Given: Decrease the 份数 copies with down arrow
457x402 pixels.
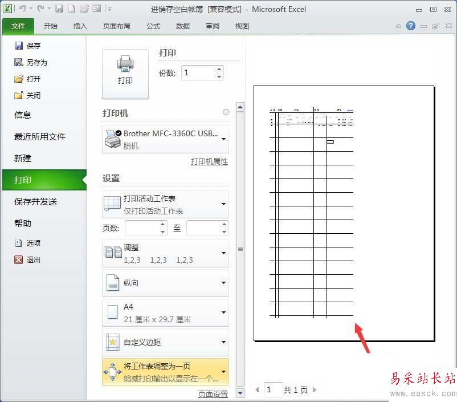Looking at the screenshot, I should pyautogui.click(x=219, y=77).
